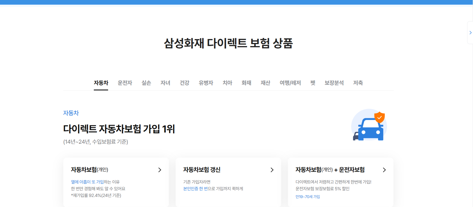473x207 pixels.
Task: Select the 자녀 tab
Action: point(165,83)
